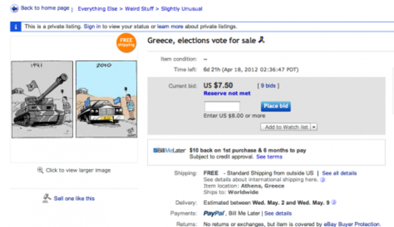Screen dimensions: 394x227
Task: Click the Place bid button
Action: point(276,106)
